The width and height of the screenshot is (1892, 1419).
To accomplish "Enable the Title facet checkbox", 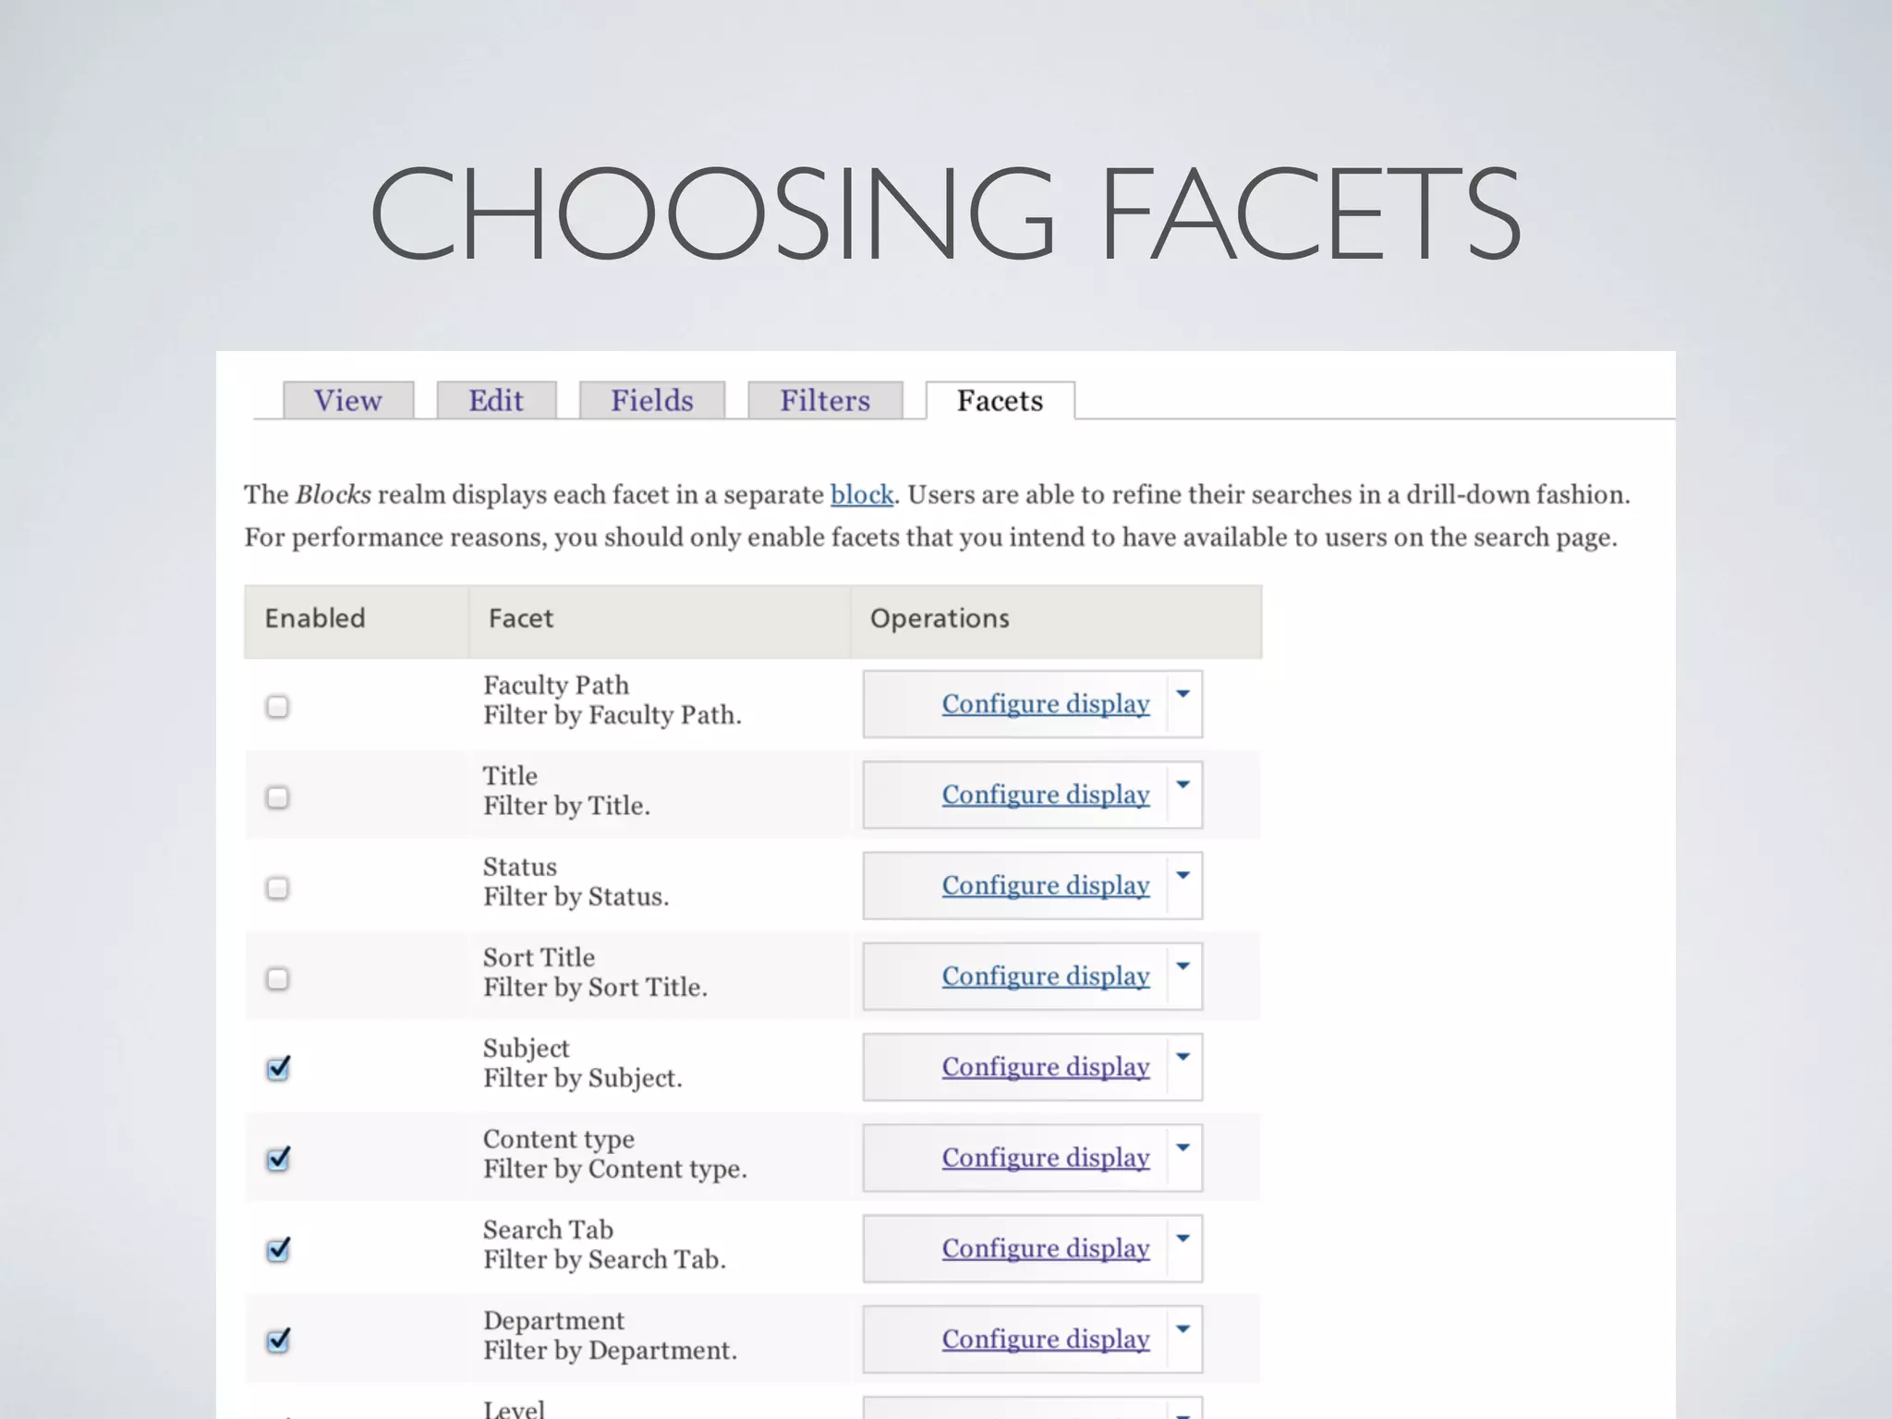I will point(277,797).
